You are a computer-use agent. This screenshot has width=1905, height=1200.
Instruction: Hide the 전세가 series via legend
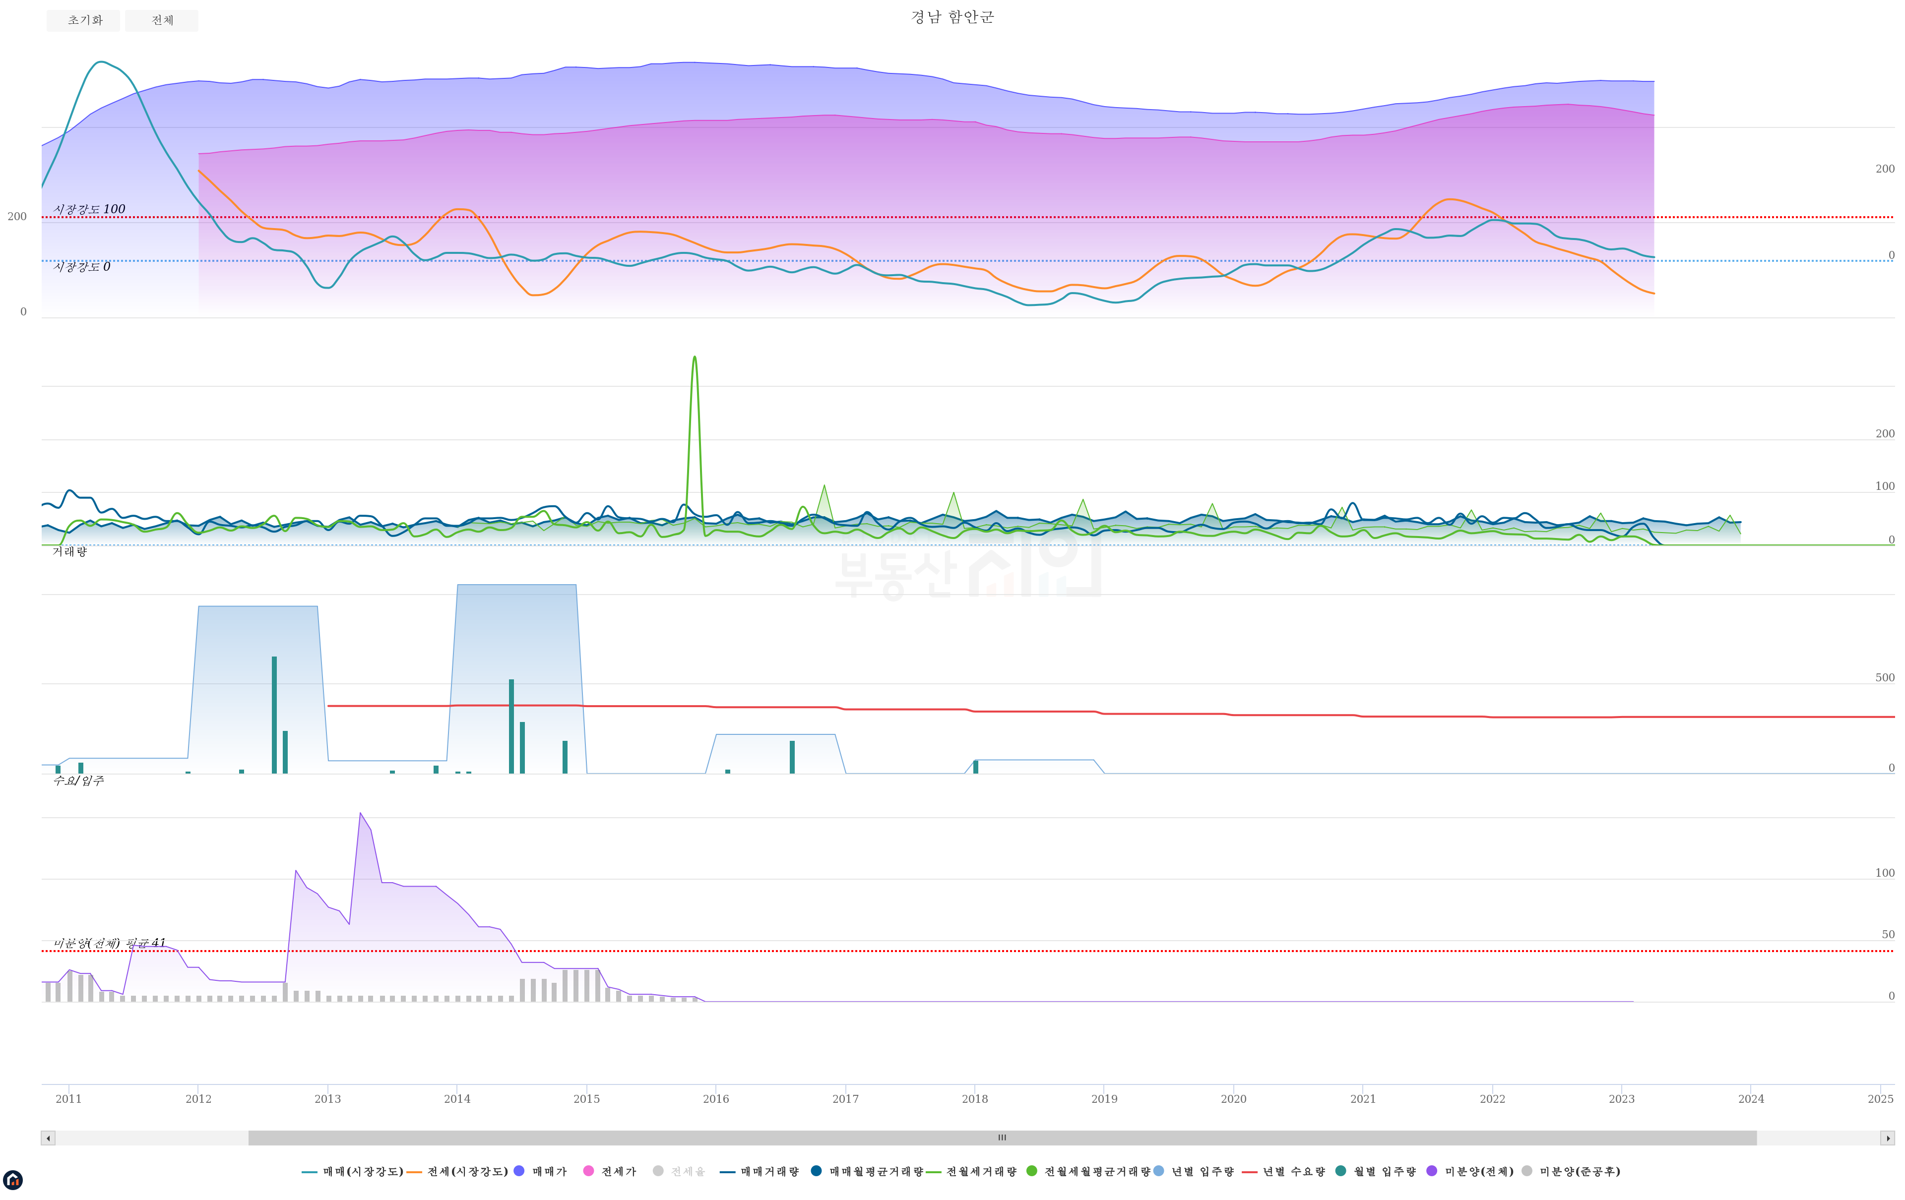click(618, 1172)
